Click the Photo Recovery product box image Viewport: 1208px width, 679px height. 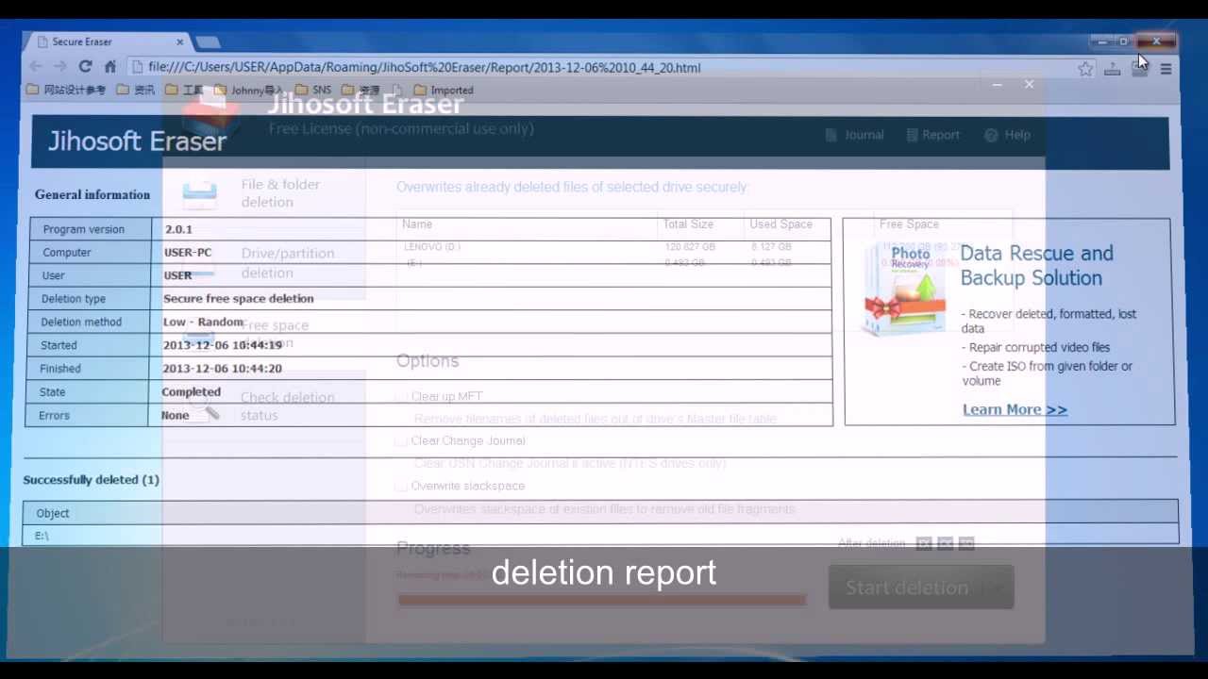pos(906,289)
